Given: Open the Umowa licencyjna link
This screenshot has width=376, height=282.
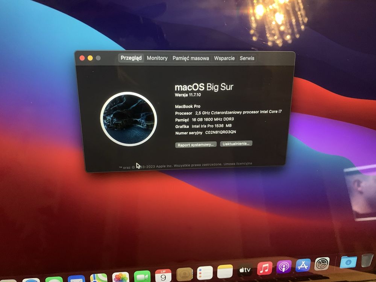Looking at the screenshot, I should click(238, 164).
